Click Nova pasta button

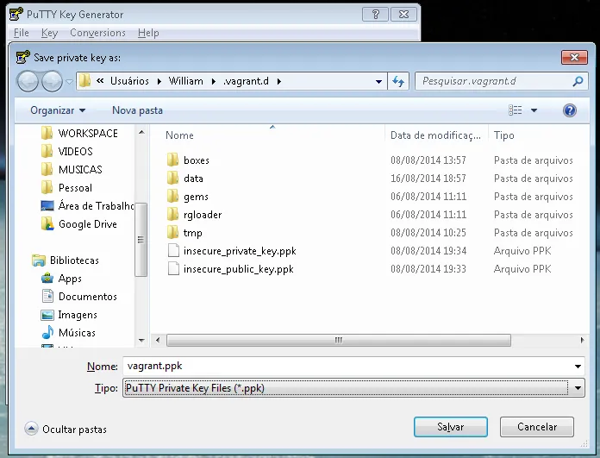pos(137,110)
